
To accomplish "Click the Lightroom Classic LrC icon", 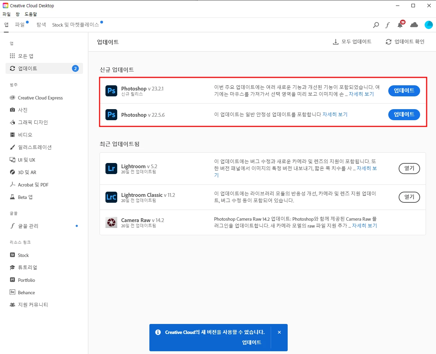I will 111,197.
